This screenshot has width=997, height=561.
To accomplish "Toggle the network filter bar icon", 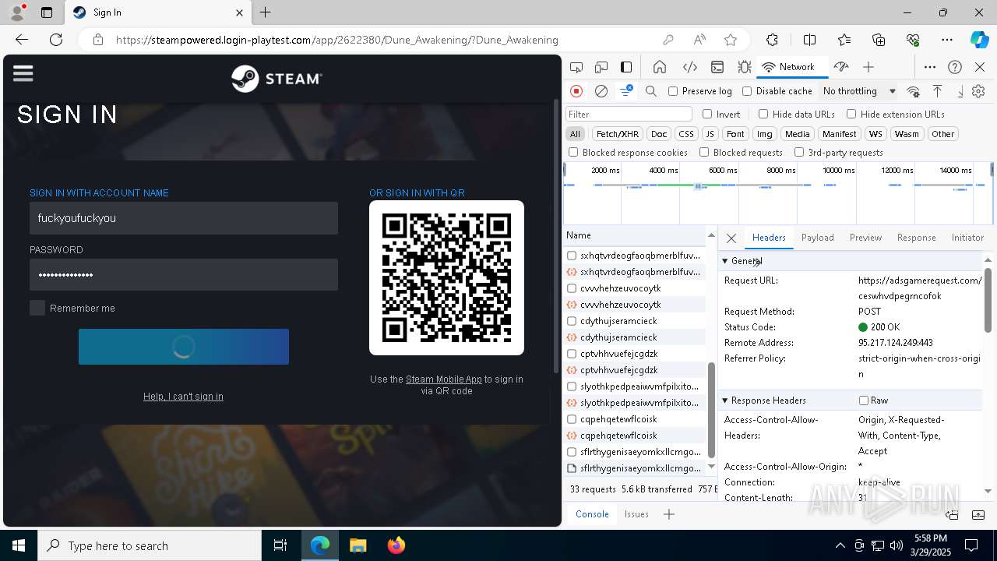I will point(626,91).
